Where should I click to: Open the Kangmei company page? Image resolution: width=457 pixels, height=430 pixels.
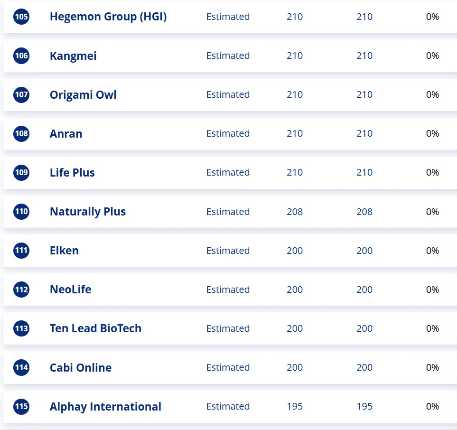[73, 56]
